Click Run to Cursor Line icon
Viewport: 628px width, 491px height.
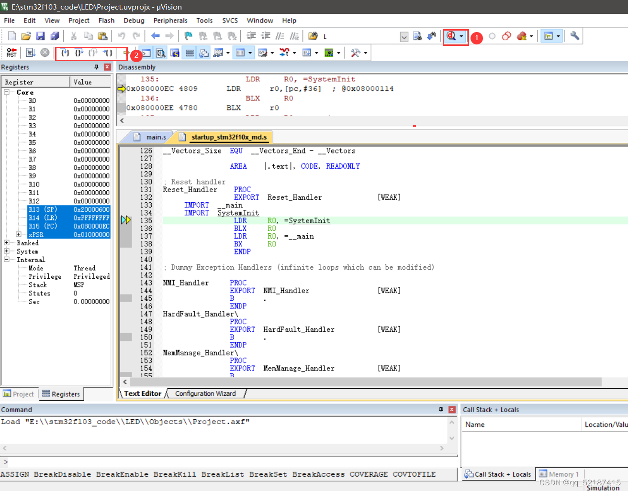pyautogui.click(x=108, y=53)
